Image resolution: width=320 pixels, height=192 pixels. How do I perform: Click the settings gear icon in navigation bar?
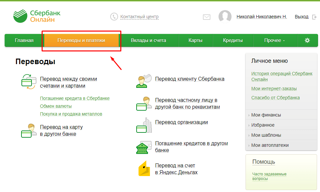click(307, 40)
